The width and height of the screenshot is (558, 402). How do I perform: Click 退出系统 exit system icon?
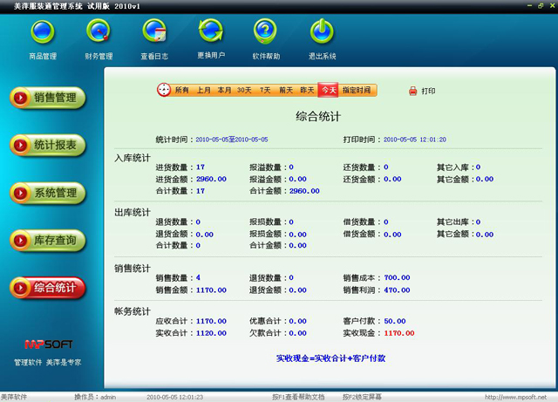tap(322, 33)
